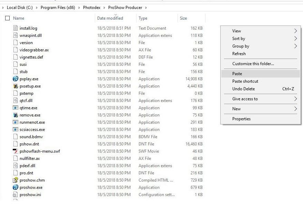
Task: Sort files by Date modified column header
Action: click(110, 18)
